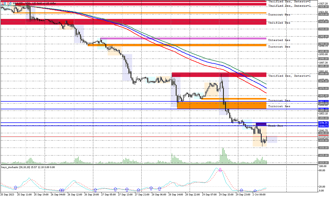Click the blue up arrow near 29 Sep 23:00

(x=241, y=190)
